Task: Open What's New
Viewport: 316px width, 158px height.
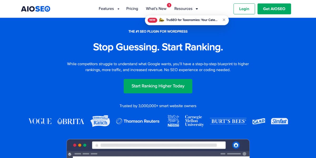Action: 156,9
